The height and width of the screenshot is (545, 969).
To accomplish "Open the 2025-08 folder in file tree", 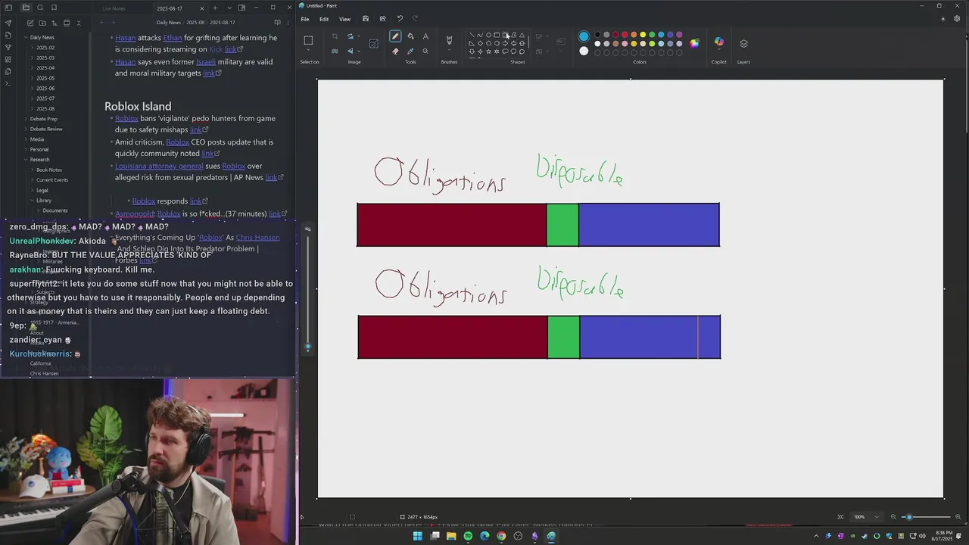I will [x=45, y=109].
